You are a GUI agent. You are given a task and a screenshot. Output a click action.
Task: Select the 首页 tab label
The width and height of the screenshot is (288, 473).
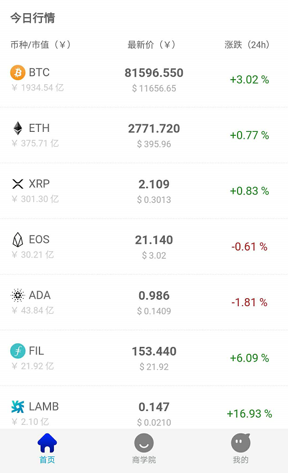click(48, 460)
